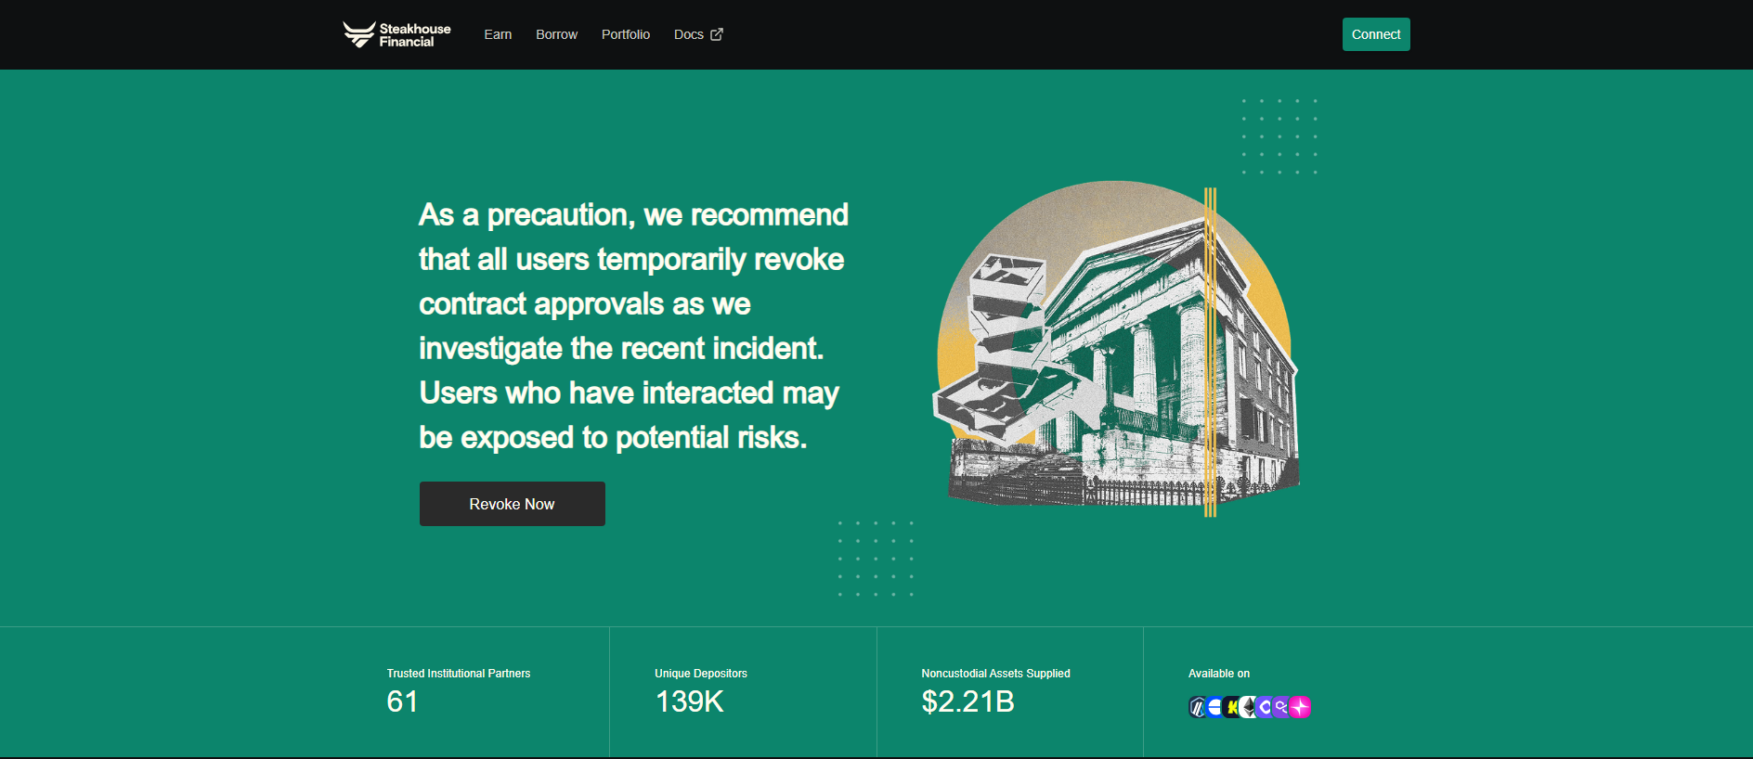
Task: Click the Steakhouse Financial logo
Action: tap(396, 34)
